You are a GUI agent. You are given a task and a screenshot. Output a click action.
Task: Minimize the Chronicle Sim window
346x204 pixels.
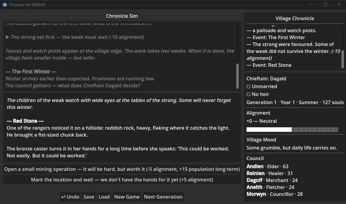point(312,5)
